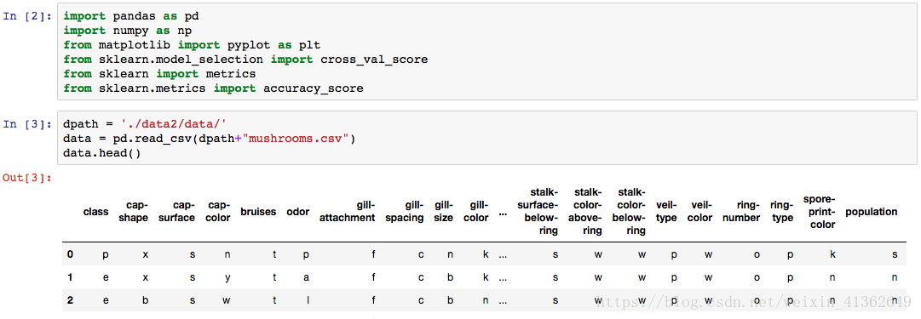The image size is (921, 319).
Task: Click the data.head() line
Action: pyautogui.click(x=102, y=153)
